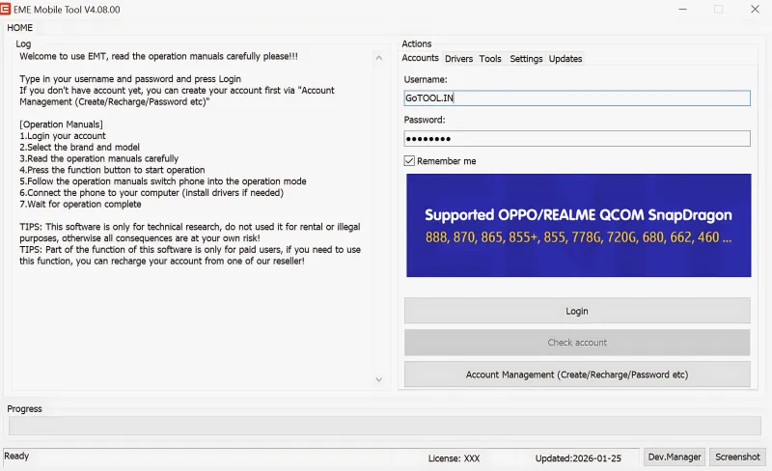Image resolution: width=772 pixels, height=471 pixels.
Task: Focus the Password input field
Action: pyautogui.click(x=577, y=138)
